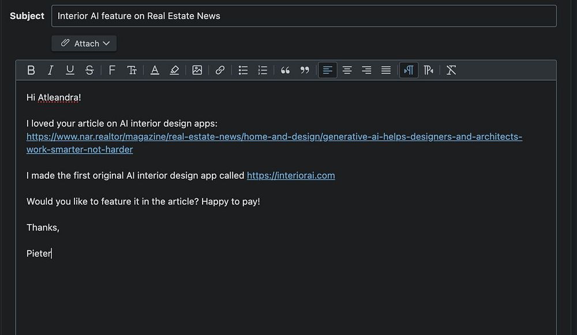Center align text
This screenshot has height=335, width=577.
pyautogui.click(x=347, y=70)
